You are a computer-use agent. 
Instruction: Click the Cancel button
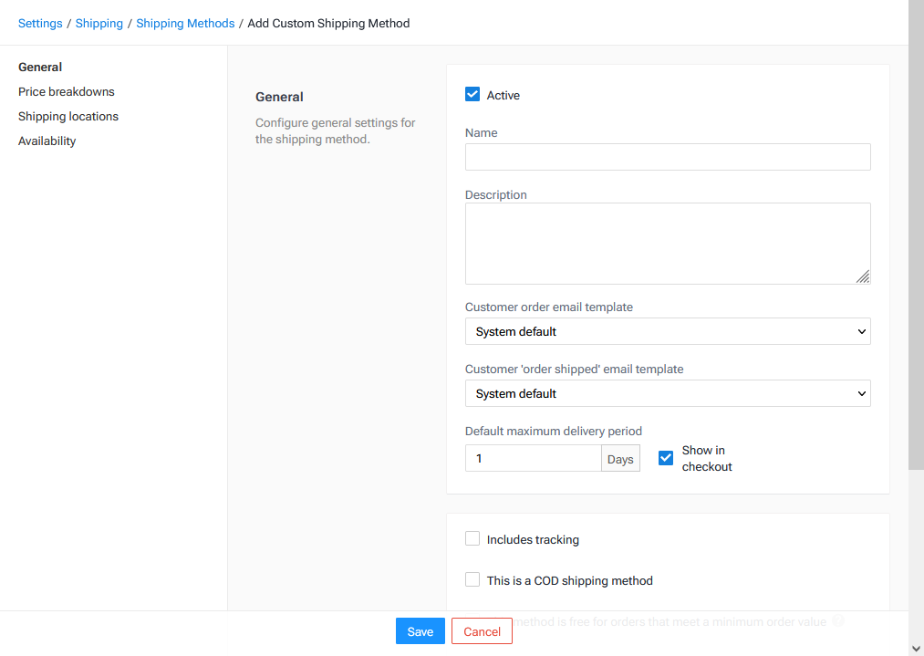pos(482,630)
